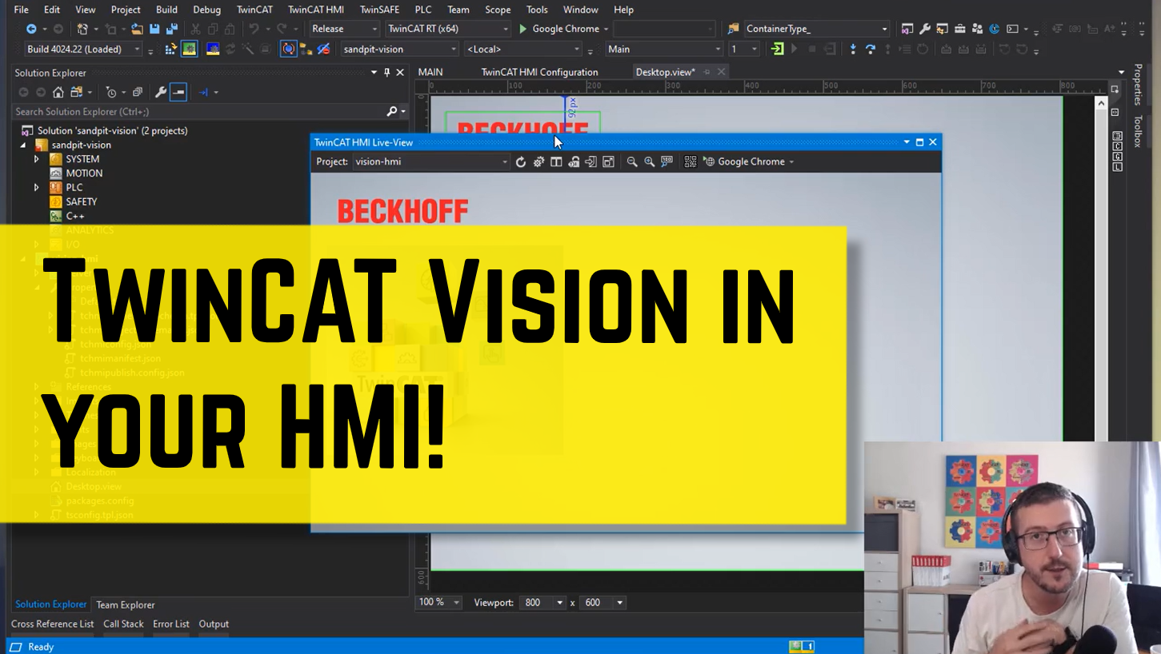
Task: Open the TwinSAFE menu
Action: pyautogui.click(x=379, y=10)
